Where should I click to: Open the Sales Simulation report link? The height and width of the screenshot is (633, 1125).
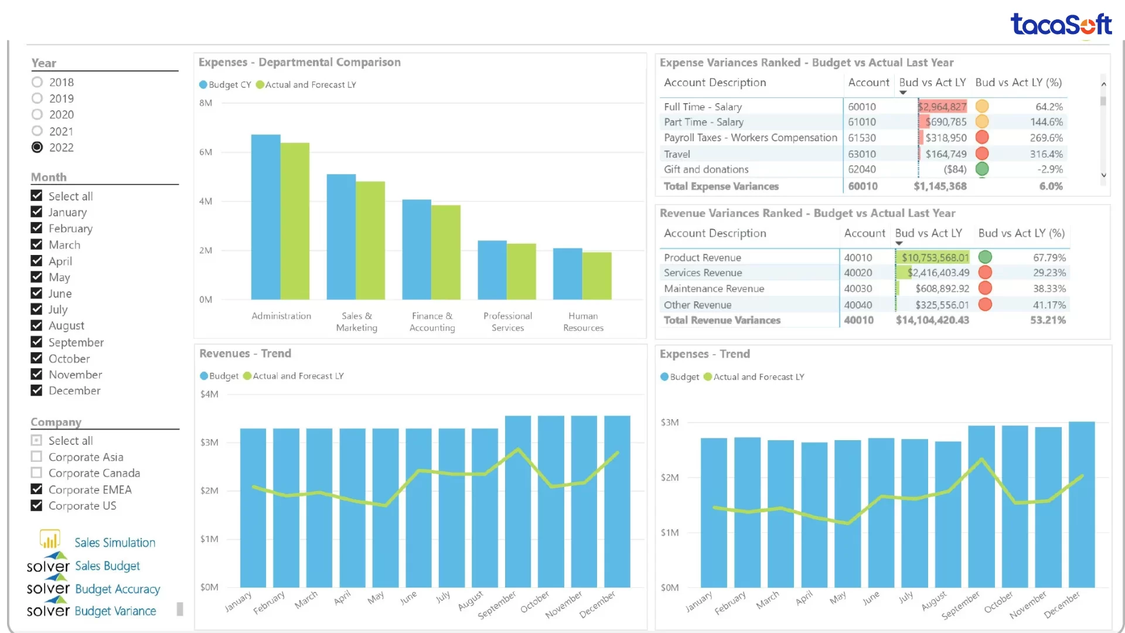pos(115,543)
